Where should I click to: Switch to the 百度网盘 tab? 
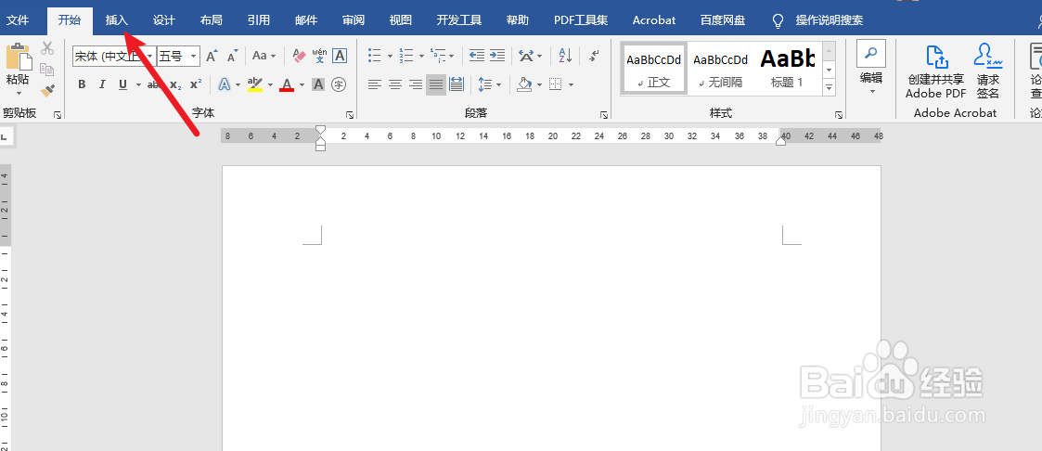click(x=723, y=19)
